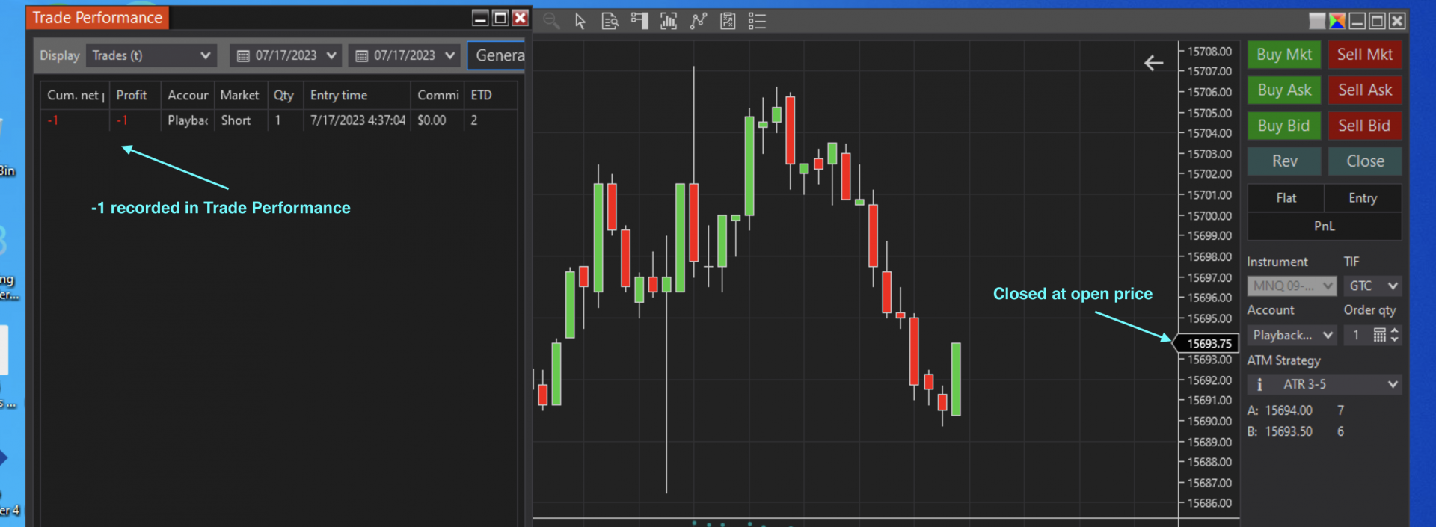Click the Generate button in Trade Performance
This screenshot has height=527, width=1436.
point(497,55)
